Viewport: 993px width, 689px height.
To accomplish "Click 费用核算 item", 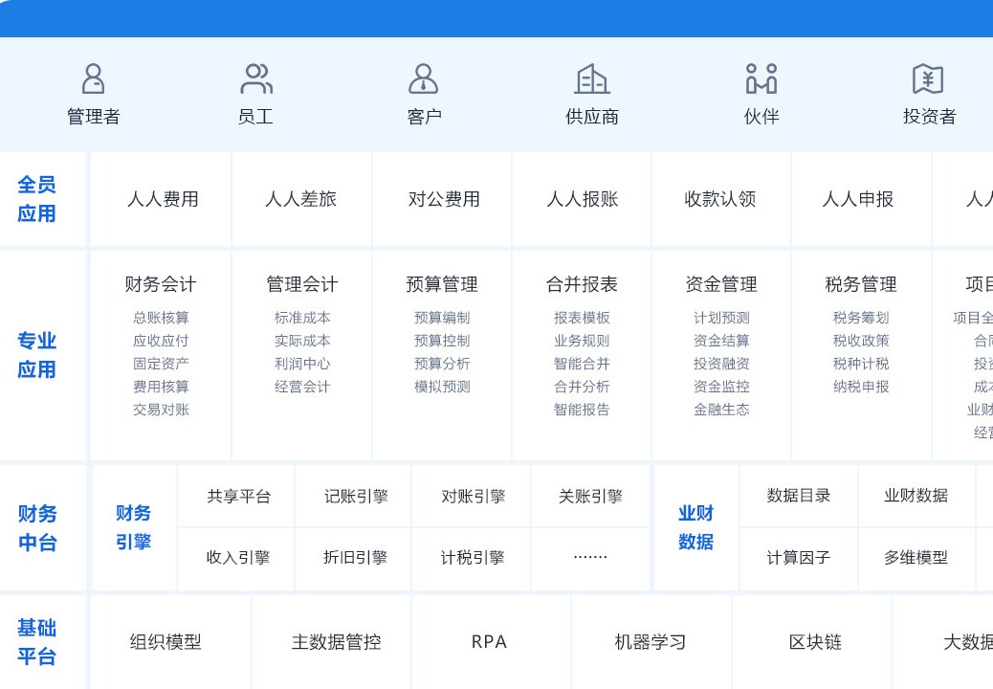I will click(161, 387).
